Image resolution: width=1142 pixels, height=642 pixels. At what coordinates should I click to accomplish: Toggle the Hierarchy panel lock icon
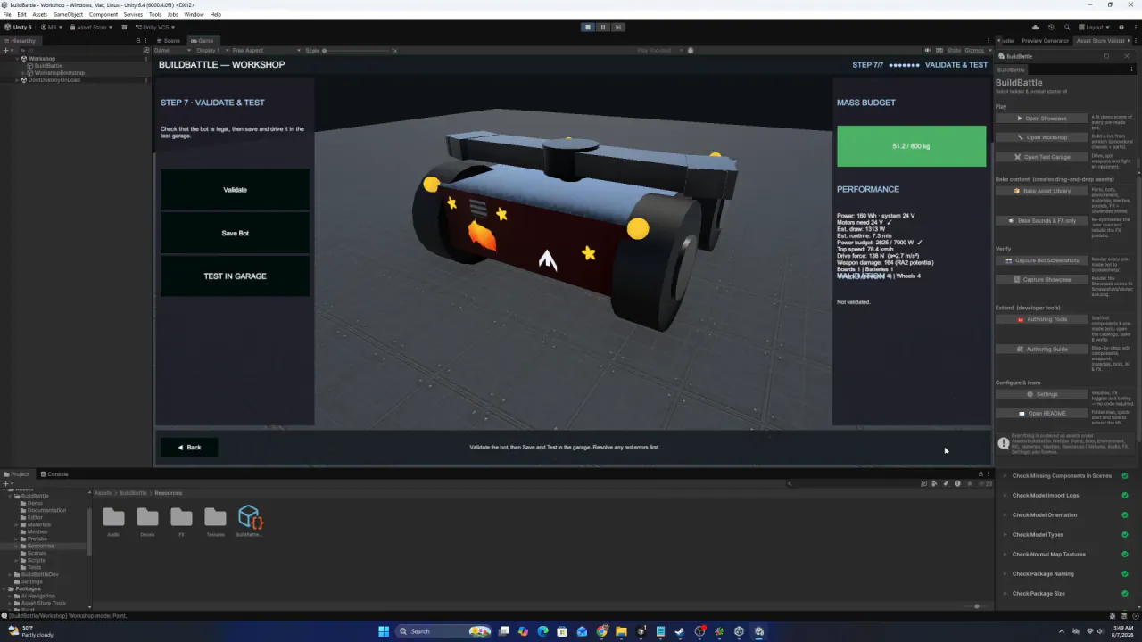(x=137, y=40)
